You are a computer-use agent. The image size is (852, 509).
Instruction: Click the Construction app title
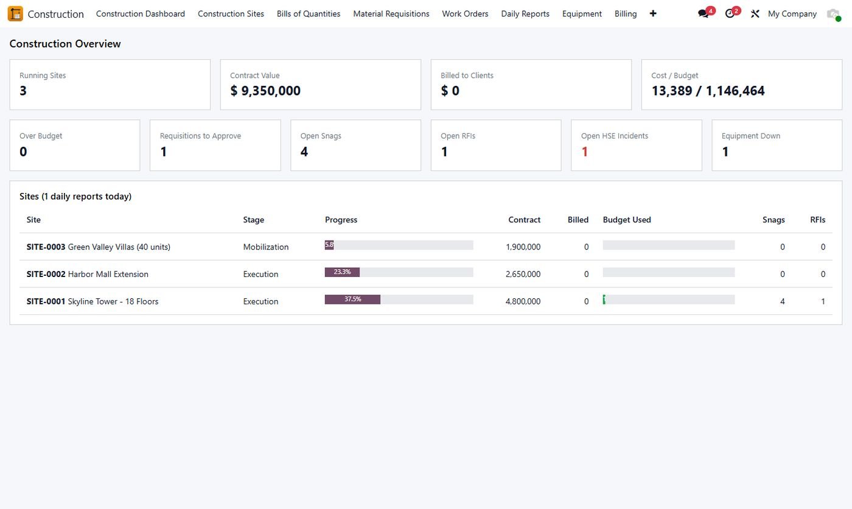[56, 14]
